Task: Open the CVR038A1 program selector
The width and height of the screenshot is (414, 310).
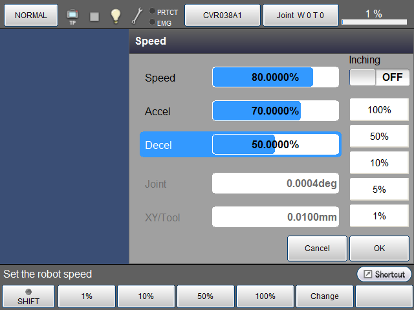Action: click(x=223, y=15)
